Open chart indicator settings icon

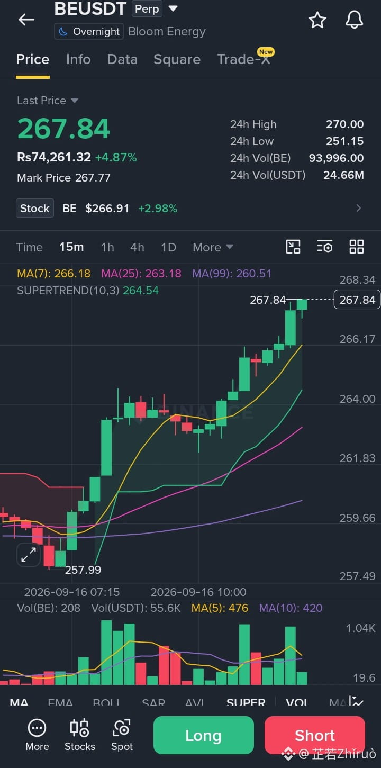[324, 247]
